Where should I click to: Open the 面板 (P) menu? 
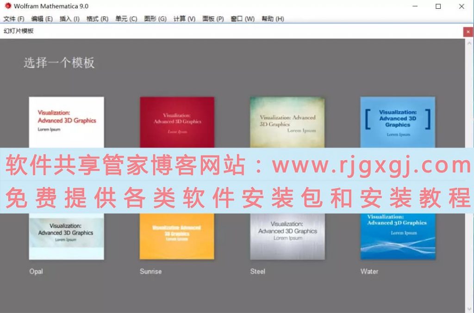point(213,18)
